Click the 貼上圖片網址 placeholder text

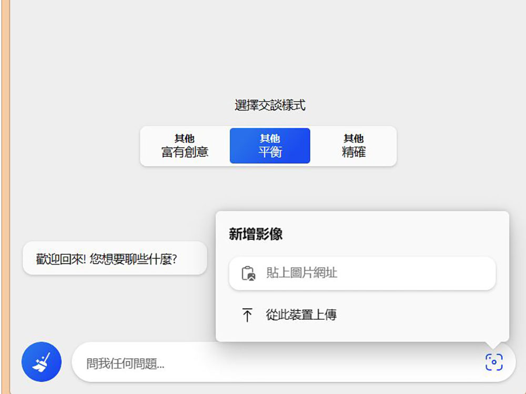click(301, 273)
